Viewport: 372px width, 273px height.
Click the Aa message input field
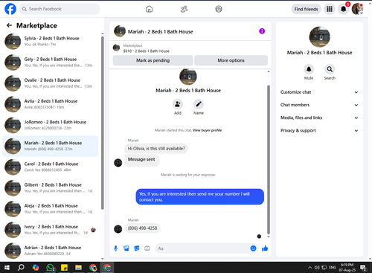point(203,248)
